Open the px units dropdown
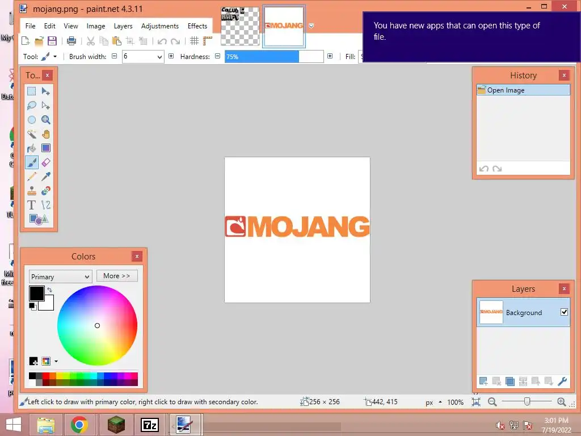The image size is (581, 436). tap(433, 403)
